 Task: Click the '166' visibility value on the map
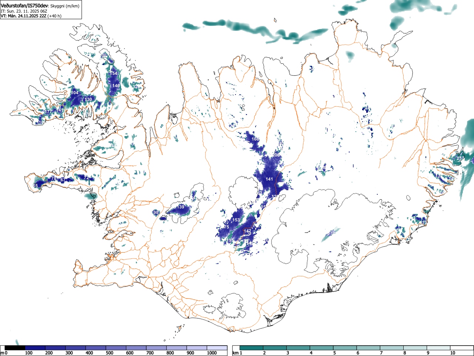click(x=256, y=139)
